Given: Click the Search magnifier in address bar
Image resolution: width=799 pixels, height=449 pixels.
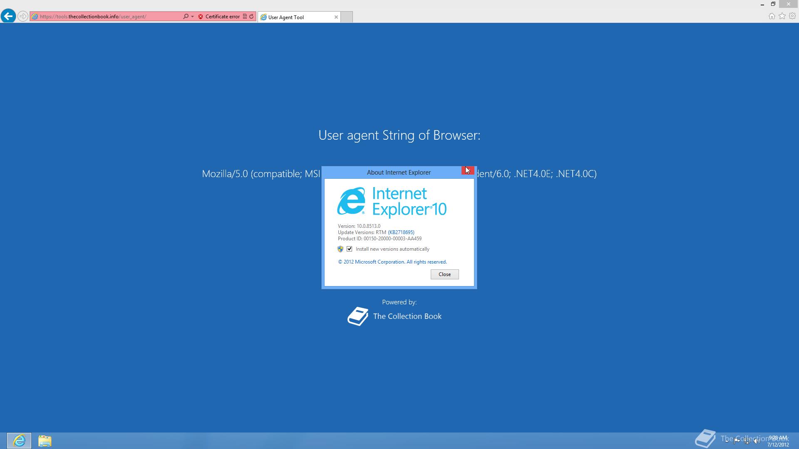Looking at the screenshot, I should [186, 17].
